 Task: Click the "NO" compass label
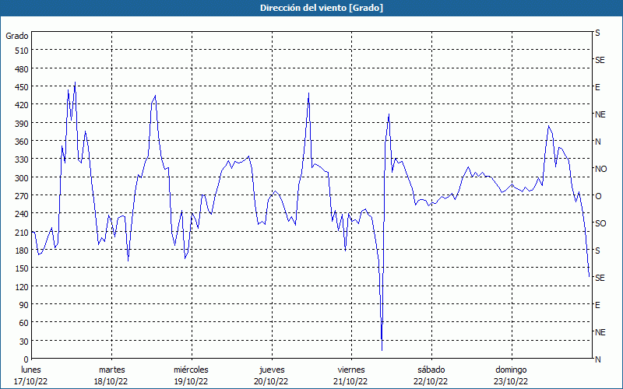(601, 169)
